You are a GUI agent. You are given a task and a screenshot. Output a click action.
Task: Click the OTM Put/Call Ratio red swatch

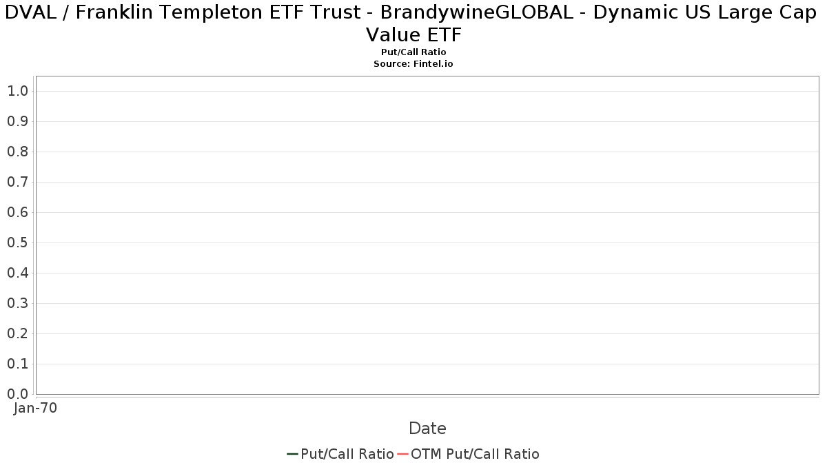[x=403, y=454]
